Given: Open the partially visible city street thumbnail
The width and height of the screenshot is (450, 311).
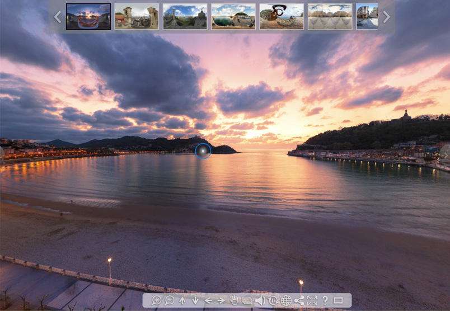Looking at the screenshot, I should [367, 17].
